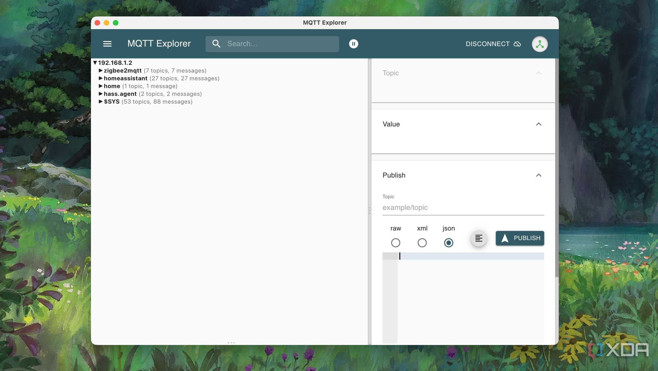Screen dimensions: 658x371
Task: Click the PUBLISH button
Action: 519,238
